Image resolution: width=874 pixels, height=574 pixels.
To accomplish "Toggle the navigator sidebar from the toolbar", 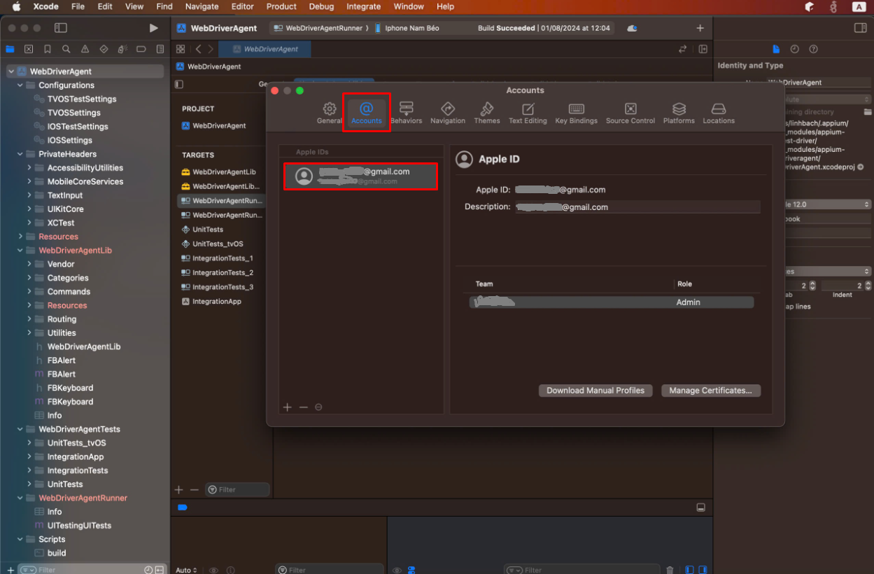I will click(61, 28).
